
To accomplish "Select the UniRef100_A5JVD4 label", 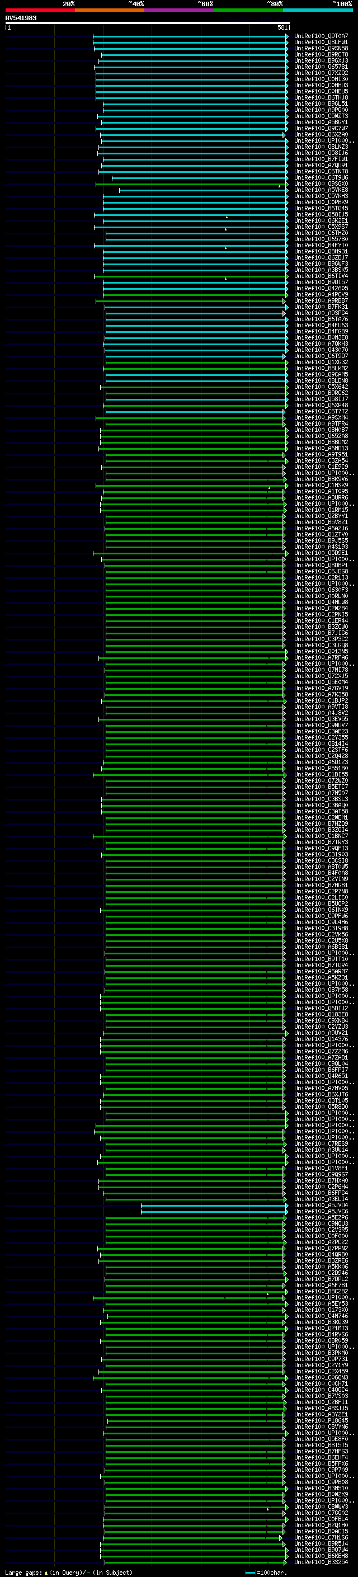I will pyautogui.click(x=321, y=1205).
